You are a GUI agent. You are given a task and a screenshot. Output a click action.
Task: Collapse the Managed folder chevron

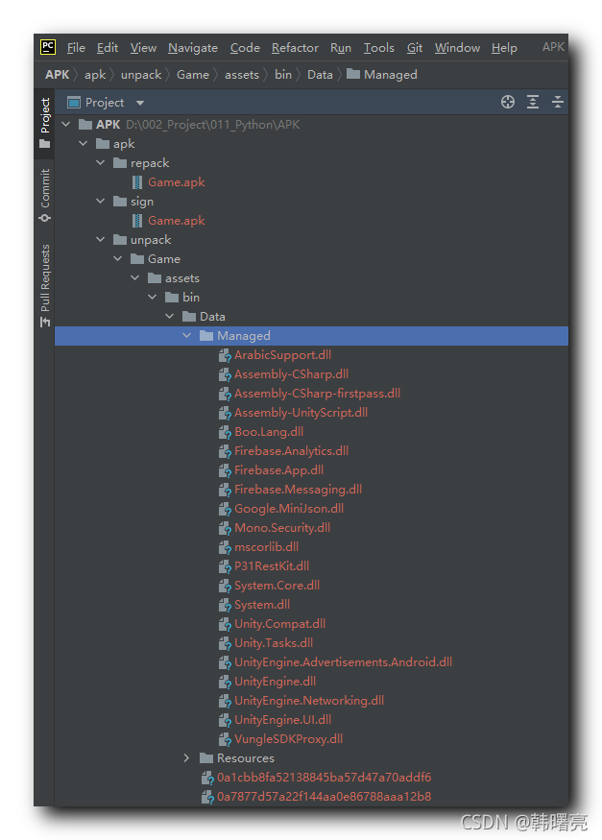click(186, 335)
